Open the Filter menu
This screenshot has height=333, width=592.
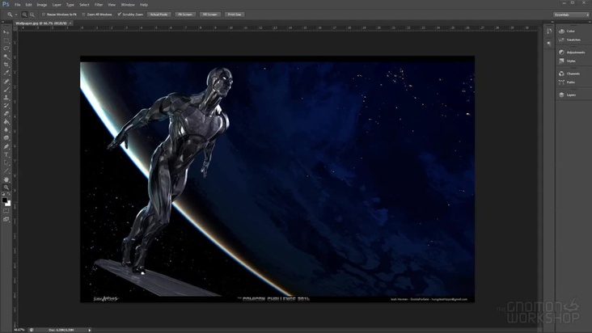click(98, 5)
